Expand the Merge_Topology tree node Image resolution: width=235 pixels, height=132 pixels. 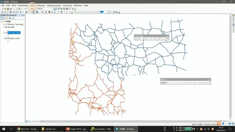pyautogui.click(x=4, y=24)
